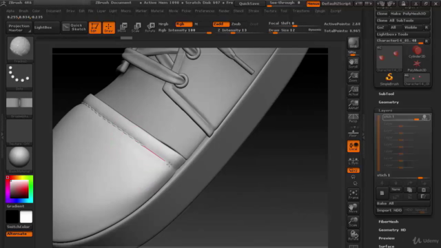Toggle XYZ rotation mode

point(353,170)
